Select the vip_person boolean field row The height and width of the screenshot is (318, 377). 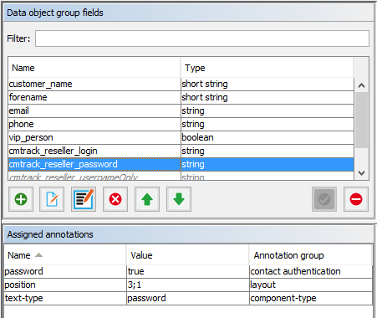click(x=181, y=137)
